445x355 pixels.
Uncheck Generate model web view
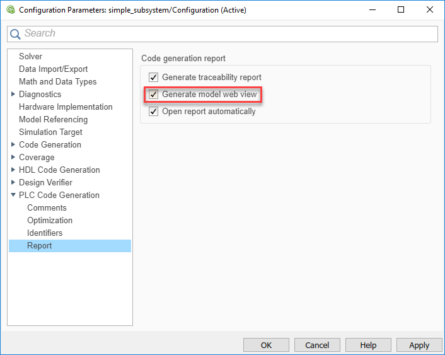click(x=153, y=95)
